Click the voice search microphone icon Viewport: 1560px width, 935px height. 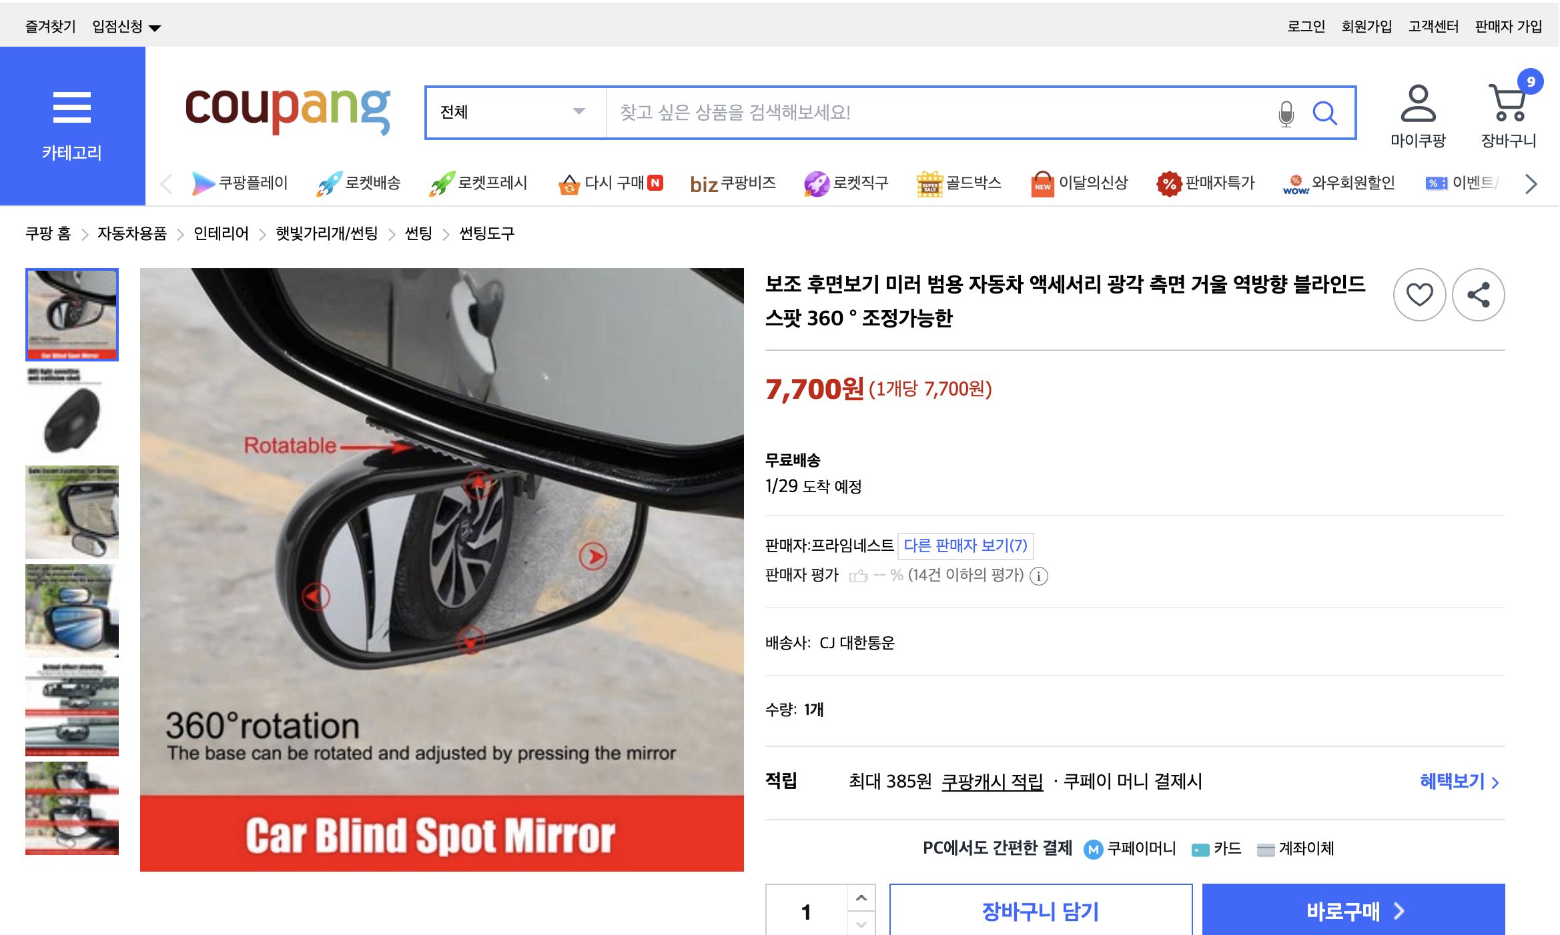1285,112
